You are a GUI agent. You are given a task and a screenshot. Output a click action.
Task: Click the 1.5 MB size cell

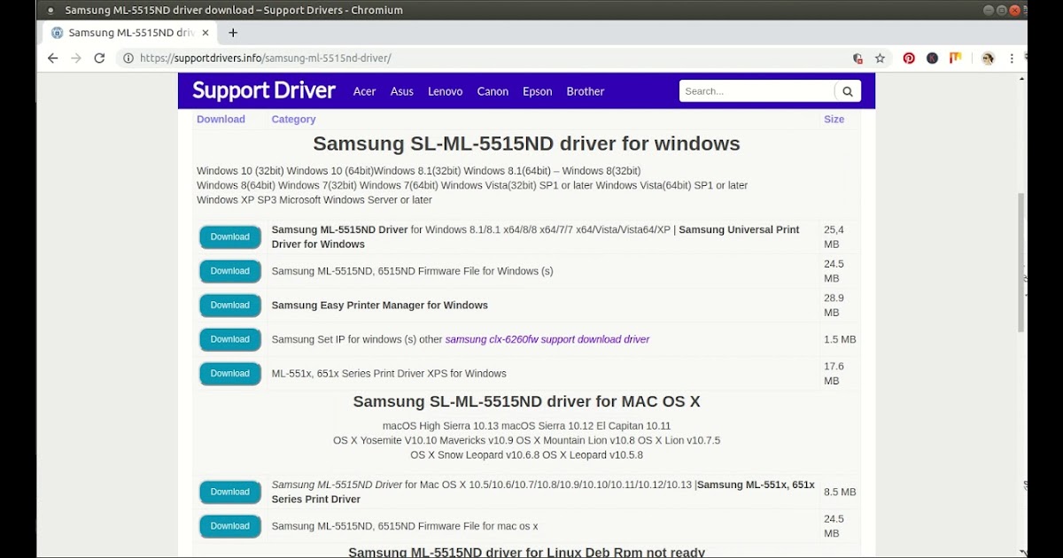pyautogui.click(x=840, y=339)
